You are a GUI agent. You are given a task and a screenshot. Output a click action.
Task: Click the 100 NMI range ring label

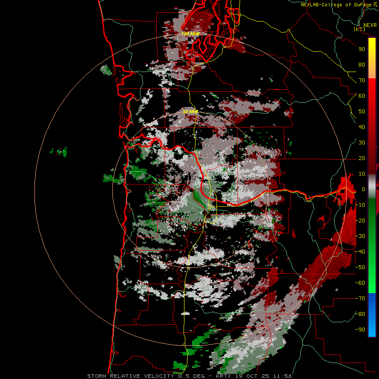[x=190, y=34]
